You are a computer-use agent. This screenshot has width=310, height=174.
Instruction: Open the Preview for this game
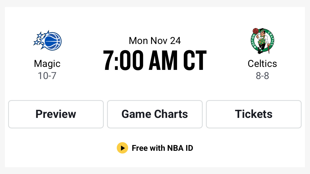[x=56, y=114]
